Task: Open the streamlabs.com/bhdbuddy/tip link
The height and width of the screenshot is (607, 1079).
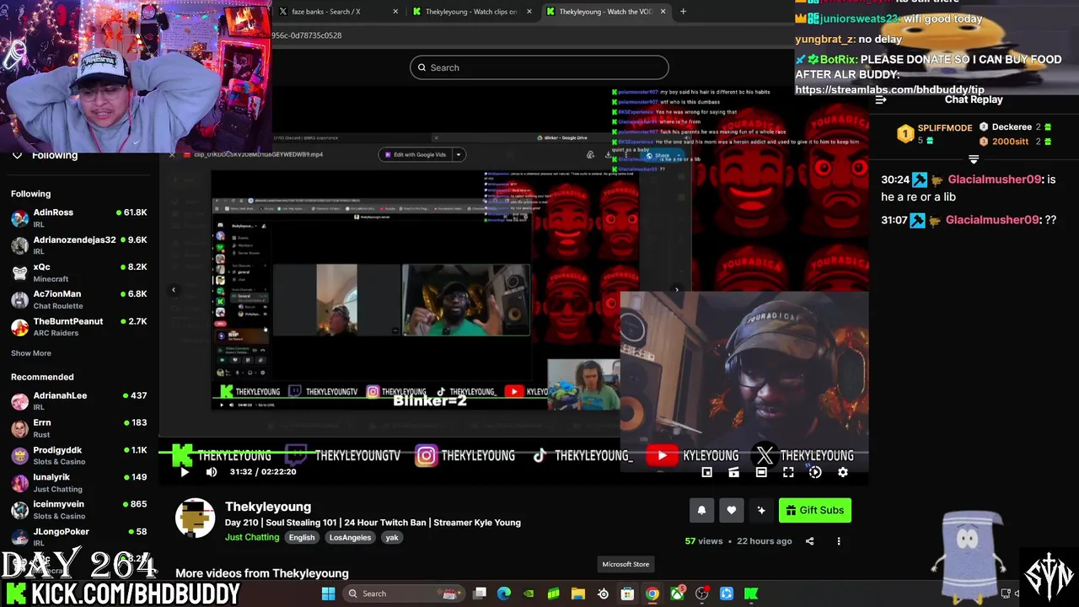Action: click(x=889, y=89)
